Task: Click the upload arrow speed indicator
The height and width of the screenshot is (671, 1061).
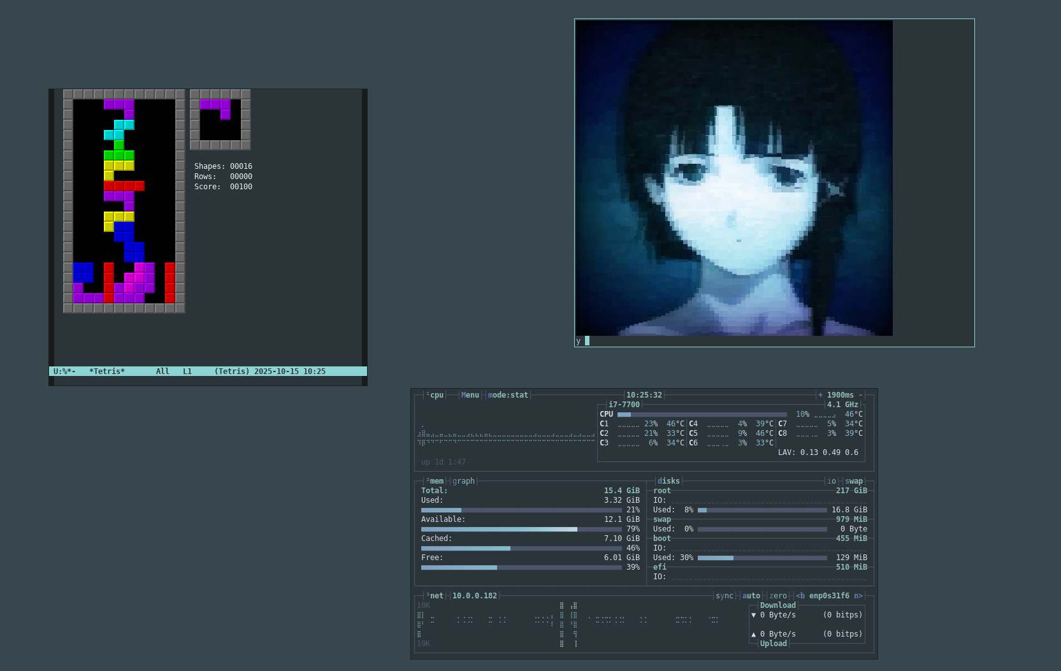Action: point(753,634)
